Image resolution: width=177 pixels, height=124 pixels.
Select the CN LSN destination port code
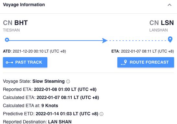click(x=162, y=23)
